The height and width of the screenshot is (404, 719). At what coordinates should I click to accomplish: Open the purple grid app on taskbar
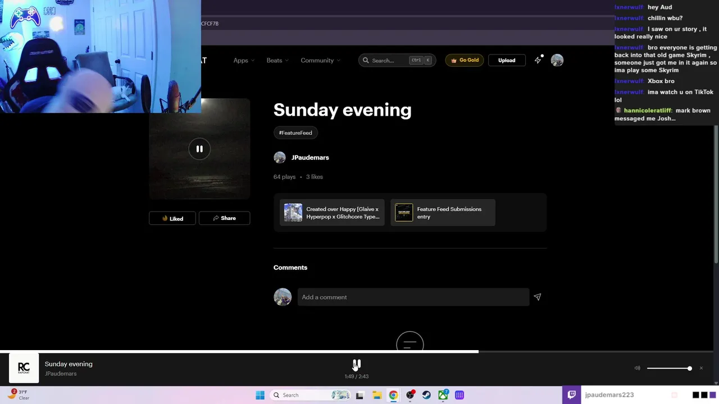pos(459,395)
